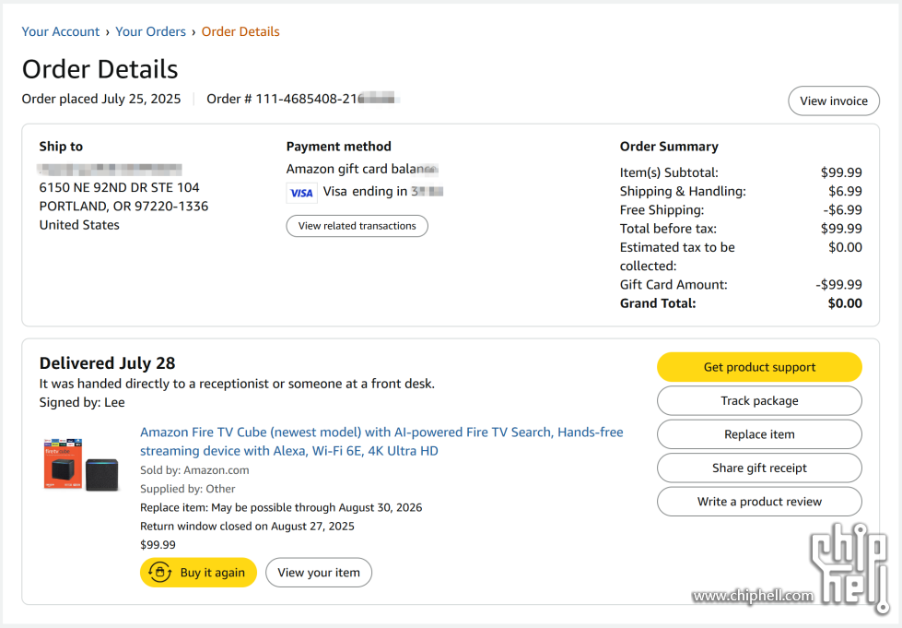Open the Fire TV Cube product thumbnail
The height and width of the screenshot is (628, 902).
(81, 465)
